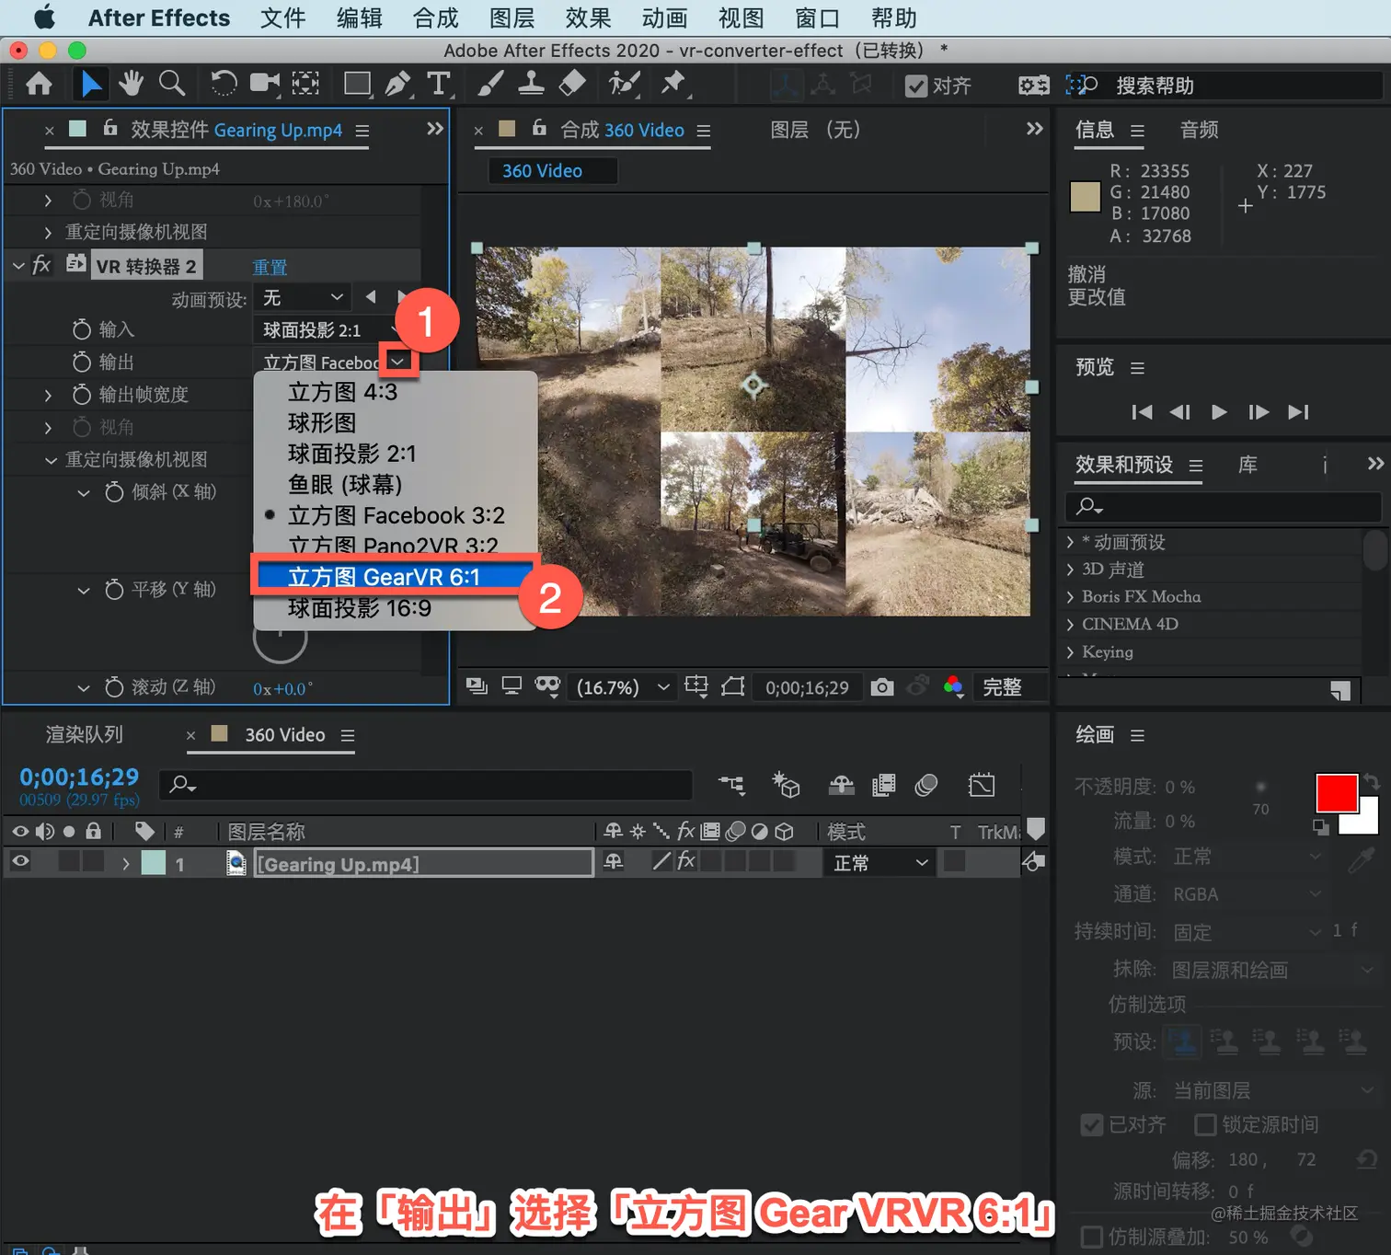This screenshot has height=1255, width=1391.
Task: Enable motion blur icon in timeline
Action: pyautogui.click(x=926, y=785)
